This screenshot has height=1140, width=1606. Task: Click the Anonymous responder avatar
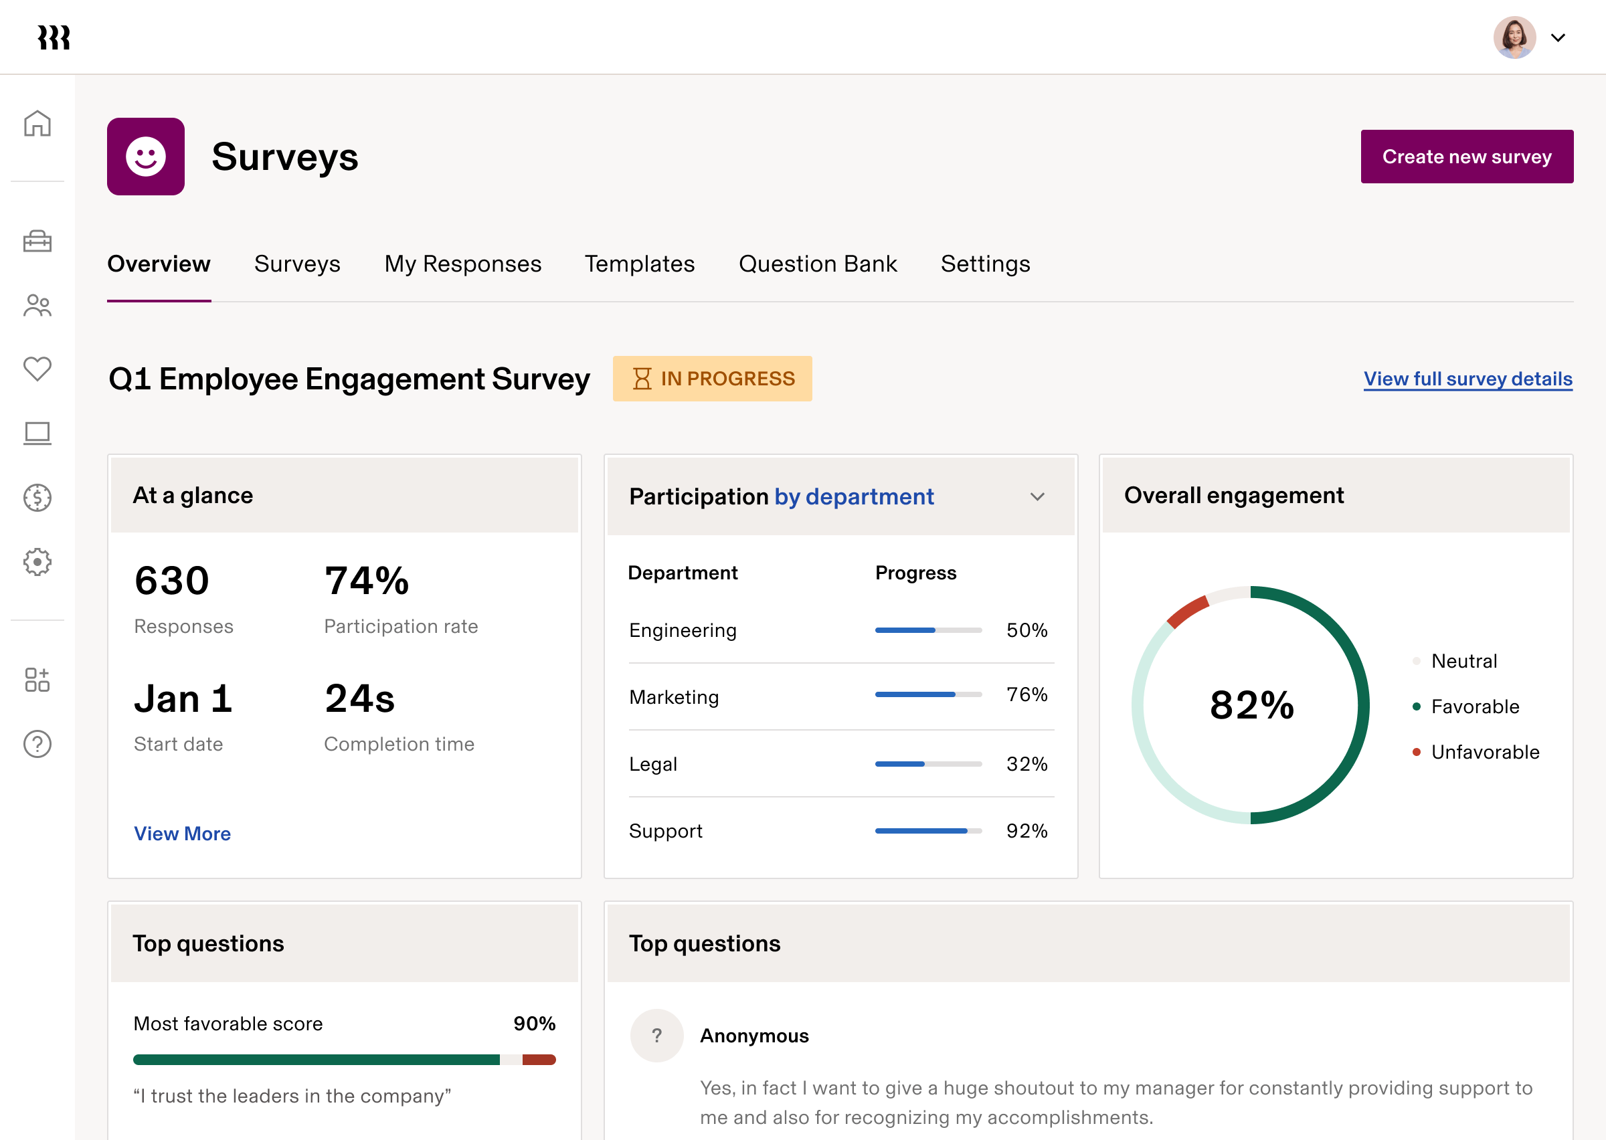tap(657, 1036)
